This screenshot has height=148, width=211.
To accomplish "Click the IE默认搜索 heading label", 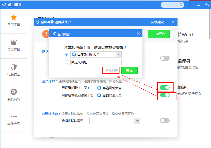I will (51, 114).
